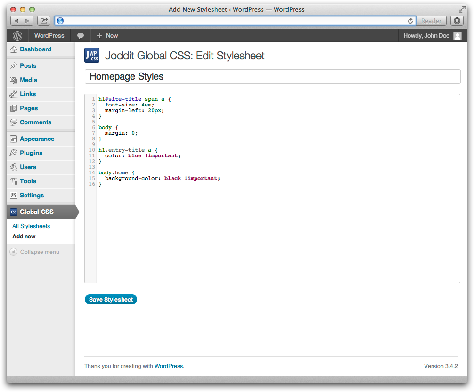474x392 pixels.
Task: Click the Comments speech bubble icon in sidebar
Action: coord(14,122)
